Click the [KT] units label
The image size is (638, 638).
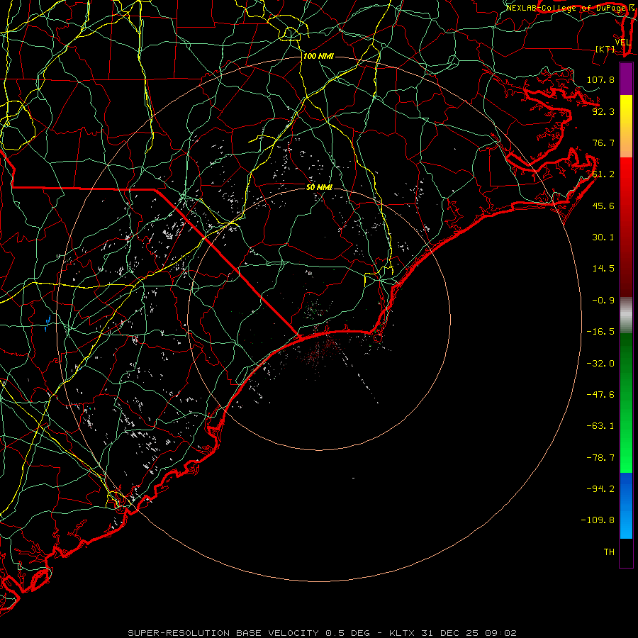click(605, 49)
